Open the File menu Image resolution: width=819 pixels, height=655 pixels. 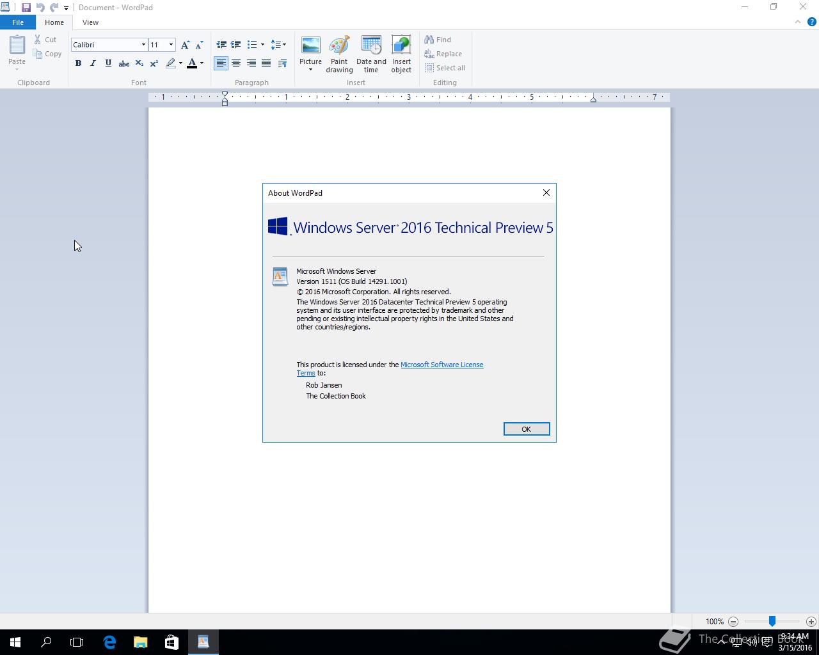(x=18, y=22)
